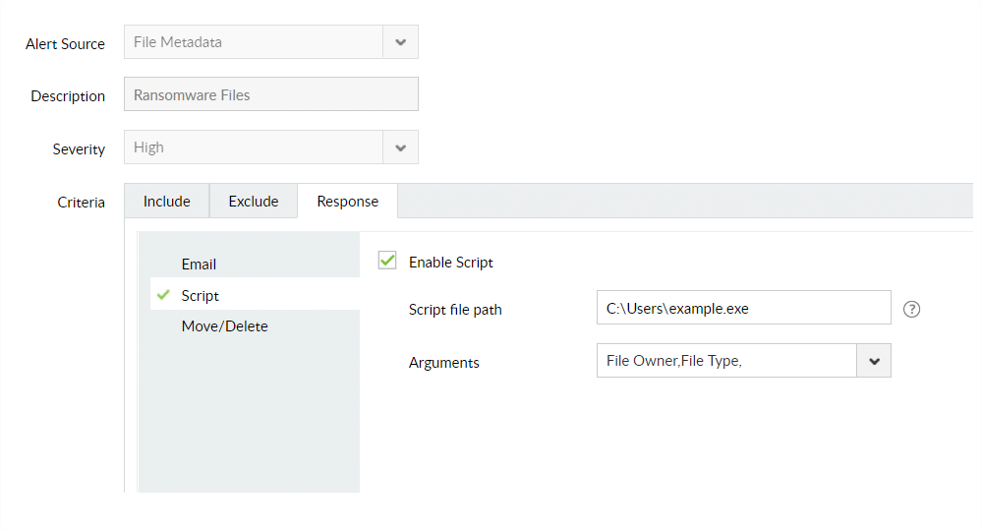The image size is (982, 530).
Task: Click the help icon beside script file path
Action: [x=911, y=309]
